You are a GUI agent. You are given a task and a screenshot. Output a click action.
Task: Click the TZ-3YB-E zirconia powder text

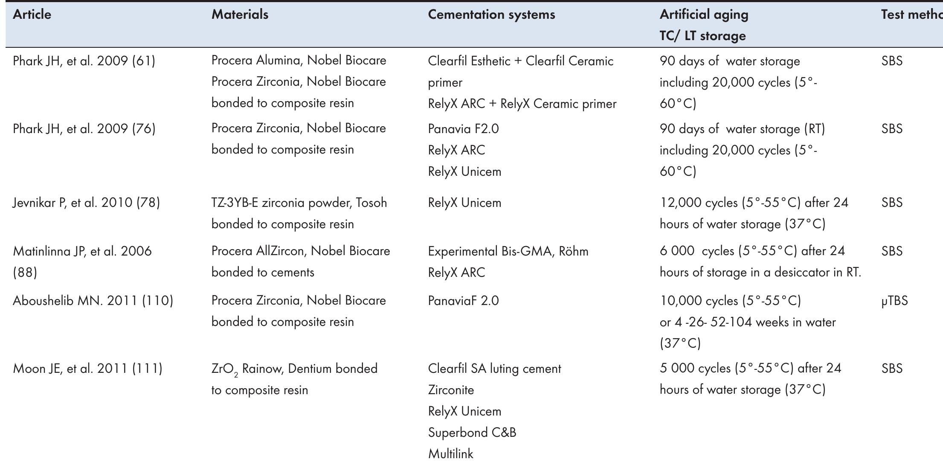pyautogui.click(x=299, y=203)
